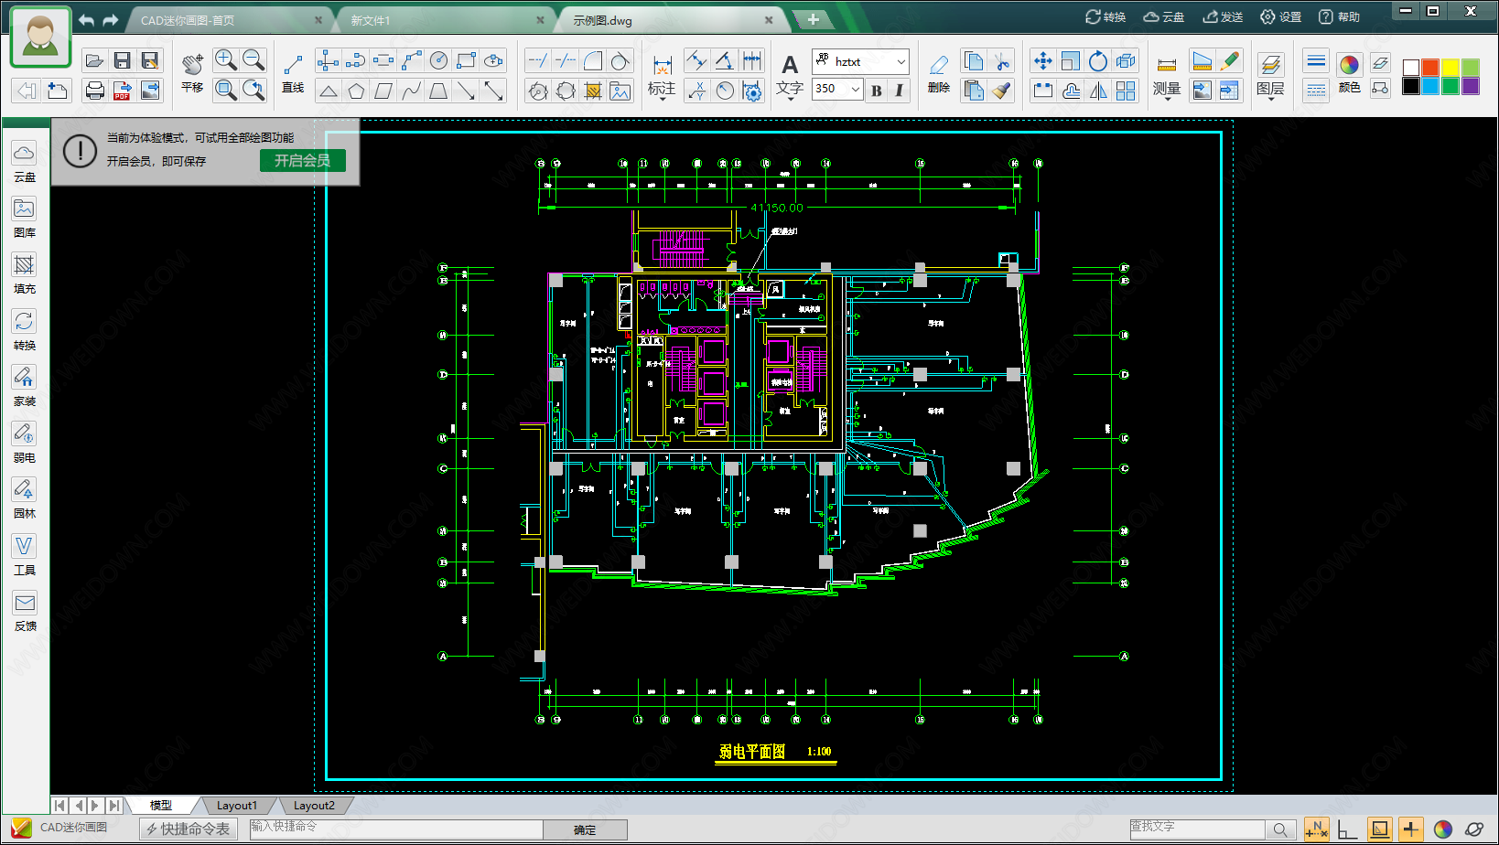
Task: Click the hatch fill icon in toolbar
Action: click(x=593, y=91)
